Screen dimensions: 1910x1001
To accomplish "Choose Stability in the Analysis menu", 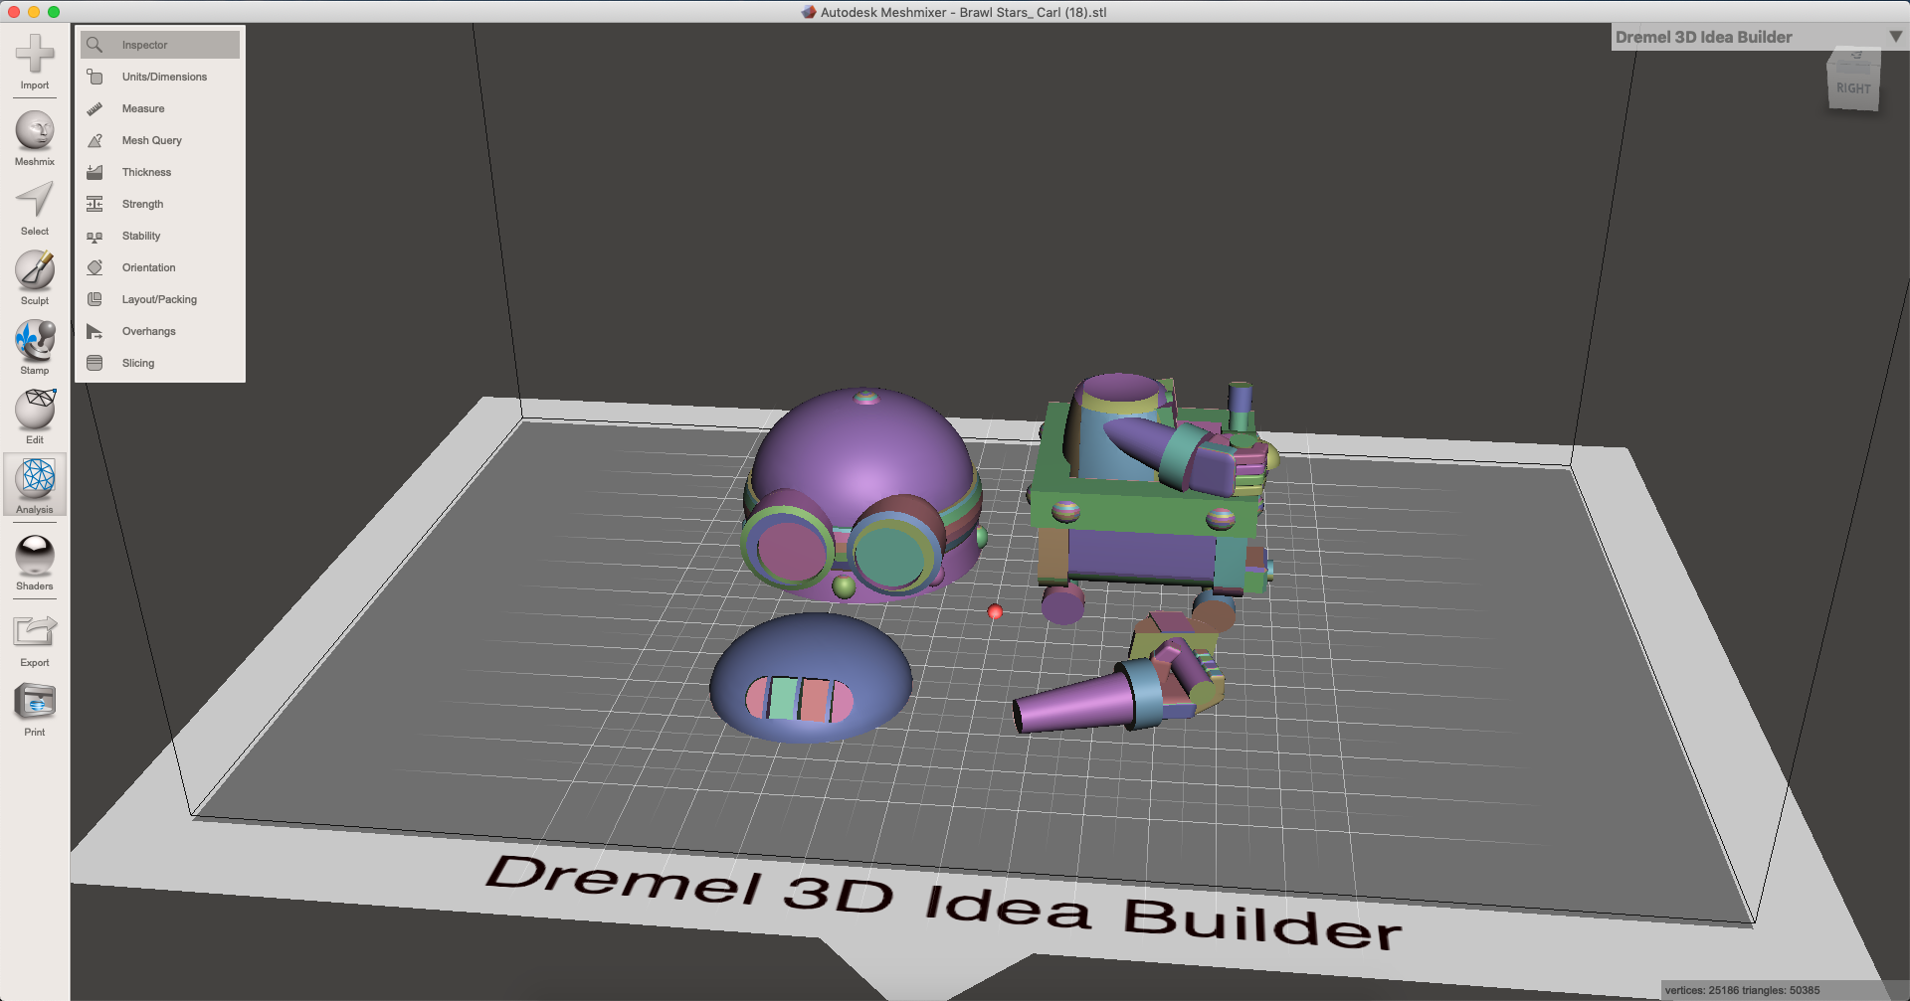I will [x=160, y=236].
